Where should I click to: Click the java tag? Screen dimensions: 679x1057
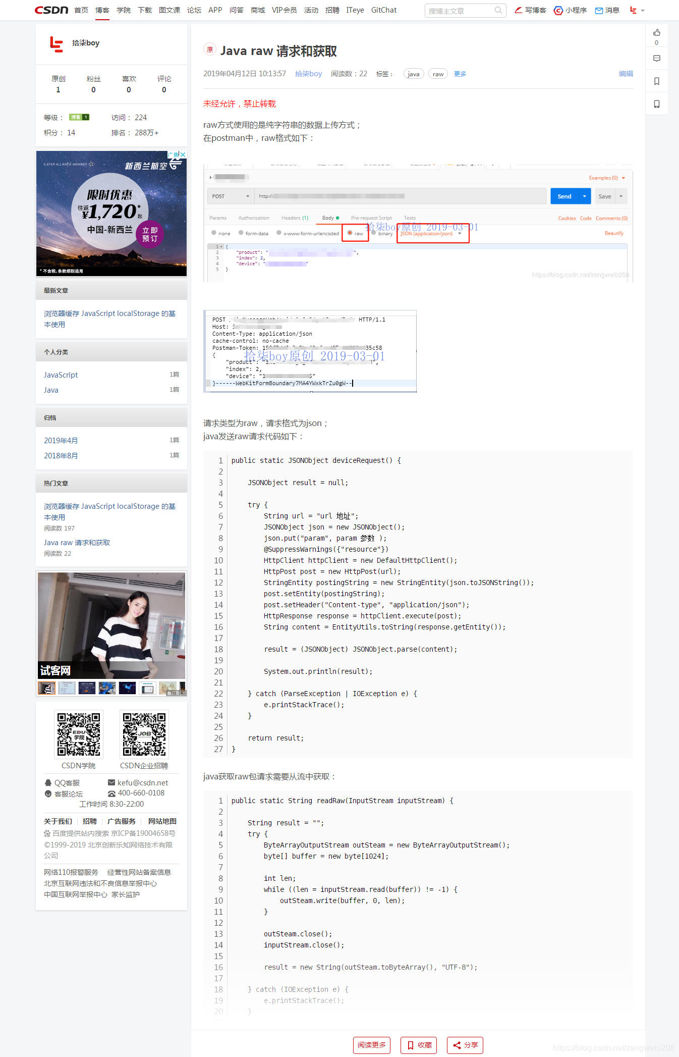pyautogui.click(x=414, y=74)
